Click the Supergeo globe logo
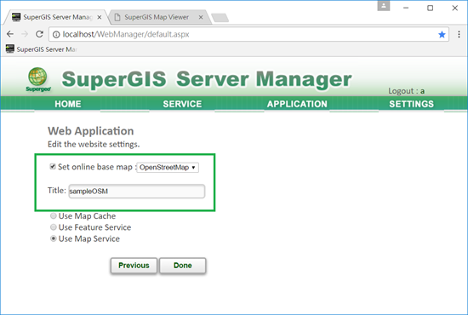 38,79
